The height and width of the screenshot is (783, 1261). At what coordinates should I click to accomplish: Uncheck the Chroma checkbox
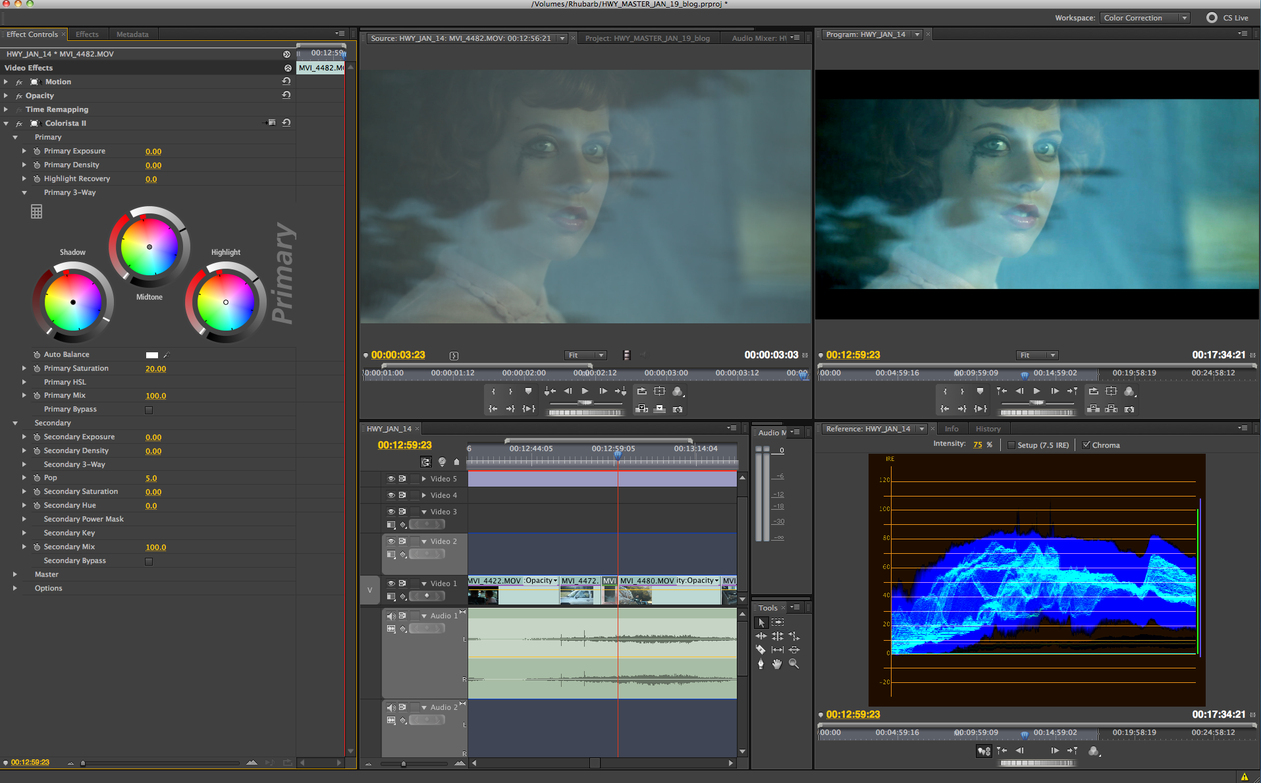click(x=1087, y=445)
